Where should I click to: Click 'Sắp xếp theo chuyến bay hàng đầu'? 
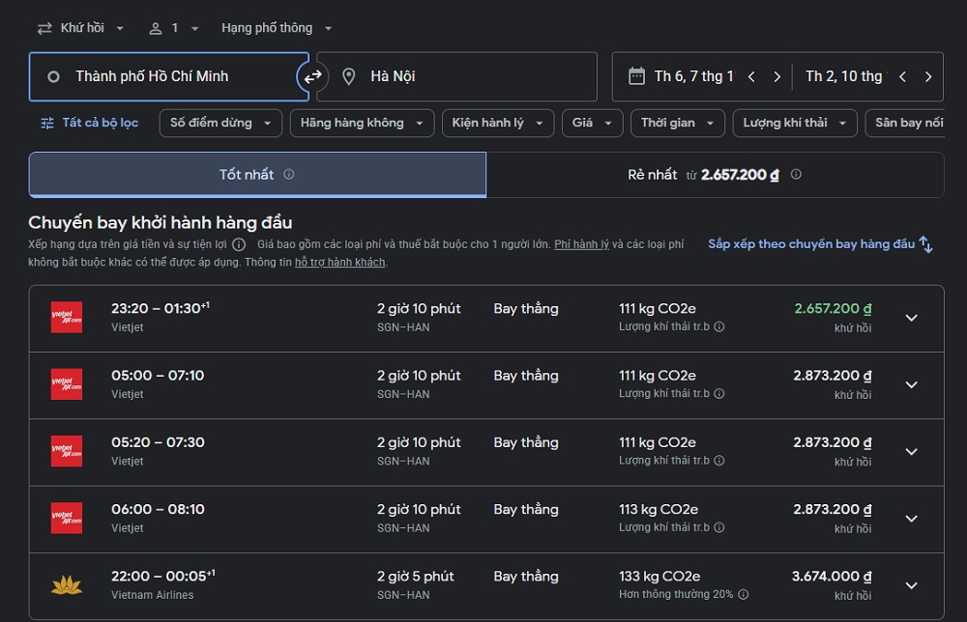[811, 243]
